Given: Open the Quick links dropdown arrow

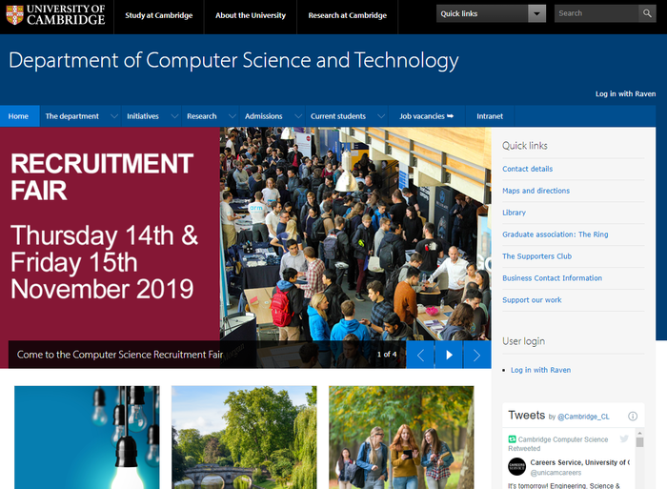Looking at the screenshot, I should 536,13.
